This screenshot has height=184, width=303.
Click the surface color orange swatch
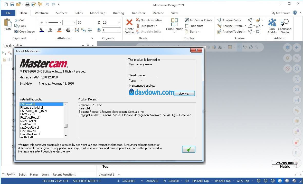pos(59,30)
